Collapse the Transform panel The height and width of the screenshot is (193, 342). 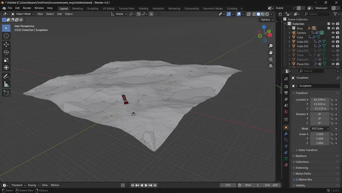click(x=301, y=93)
